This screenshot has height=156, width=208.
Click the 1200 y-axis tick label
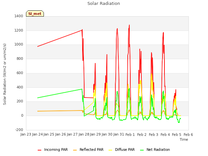[x=19, y=30]
